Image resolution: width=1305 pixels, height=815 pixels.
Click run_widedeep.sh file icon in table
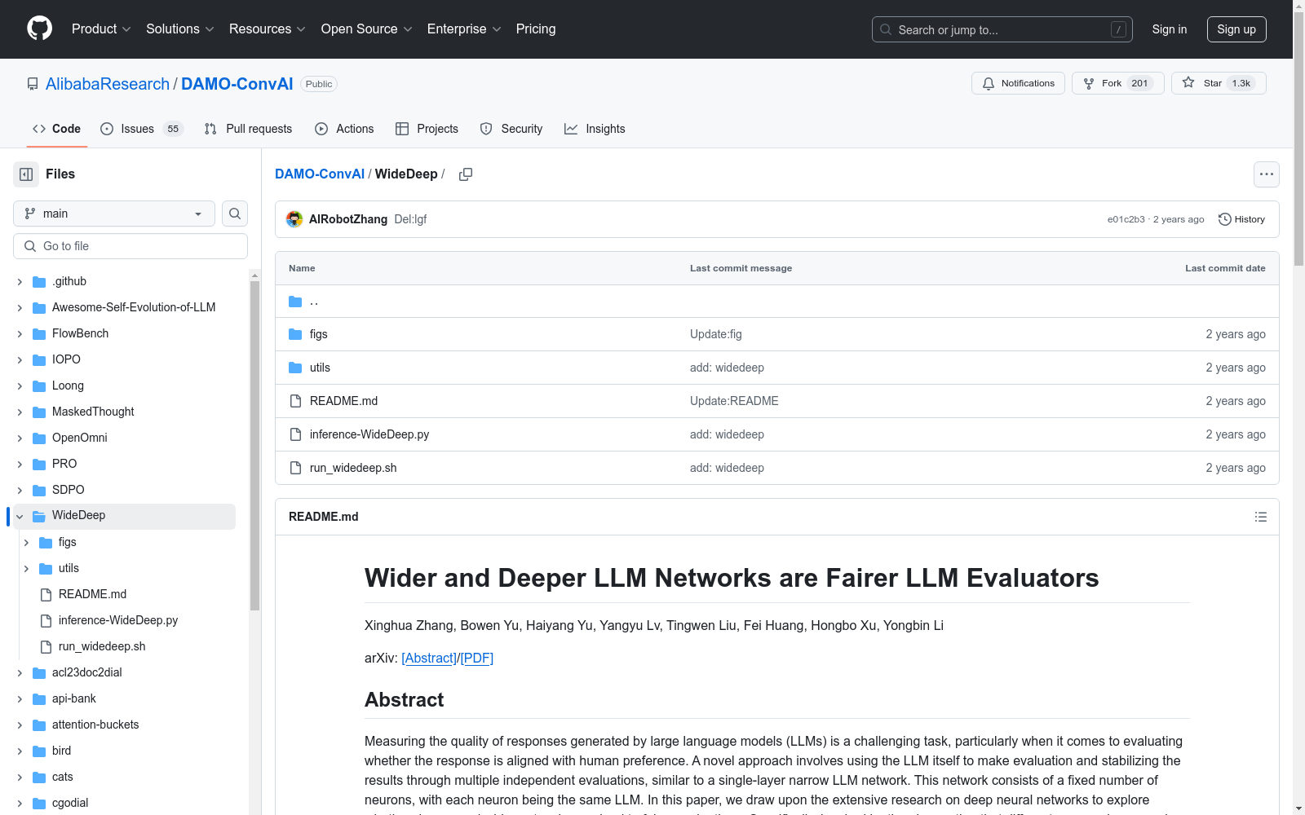tap(295, 468)
